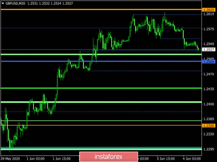217x162 pixels.
Task: Select the orange horizontal line at 1.2620
Action: click(x=101, y=9)
